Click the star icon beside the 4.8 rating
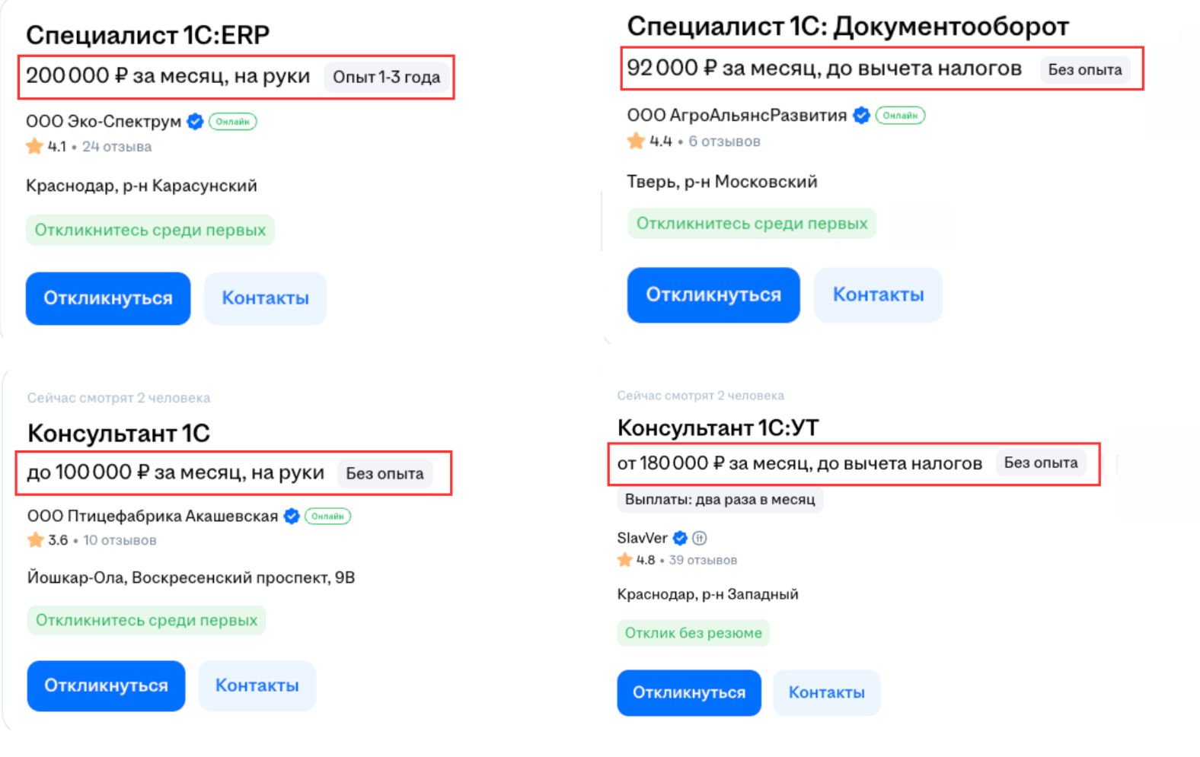The height and width of the screenshot is (757, 1200). tap(624, 559)
